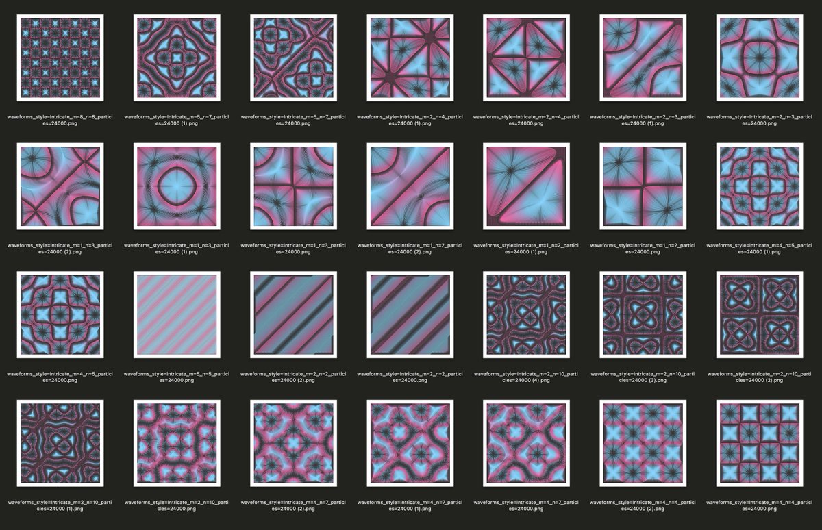Screen dimensions: 822x530
Task: Select thumbnail of m=1_n=3 (2) image
Action: point(61,186)
